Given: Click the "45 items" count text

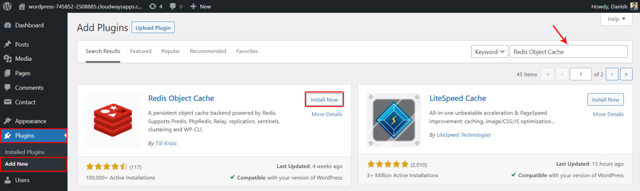Looking at the screenshot, I should click(527, 74).
